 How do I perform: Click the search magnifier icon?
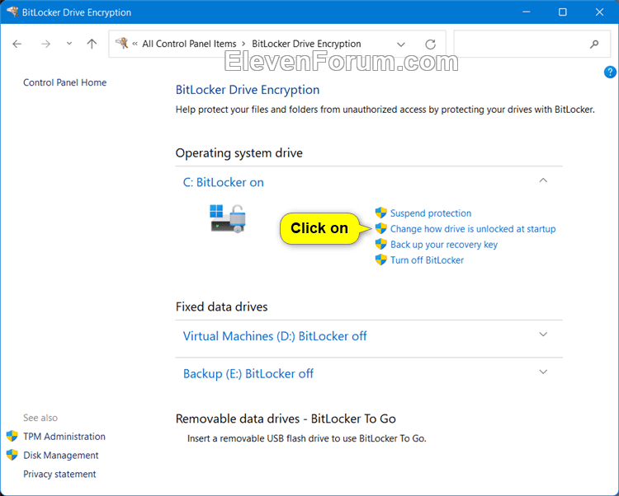click(x=594, y=44)
